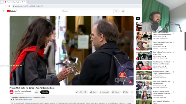This screenshot has height=104, width=186.
Task: Share the video
Action: pos(93,92)
